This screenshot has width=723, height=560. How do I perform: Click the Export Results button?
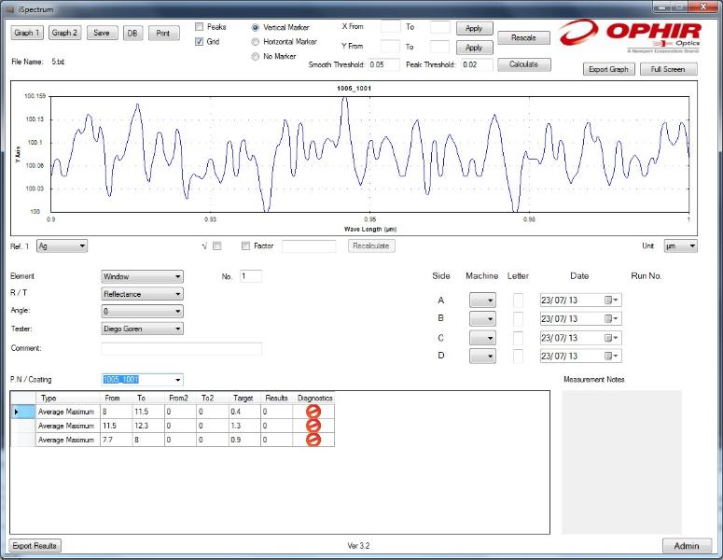[x=35, y=546]
